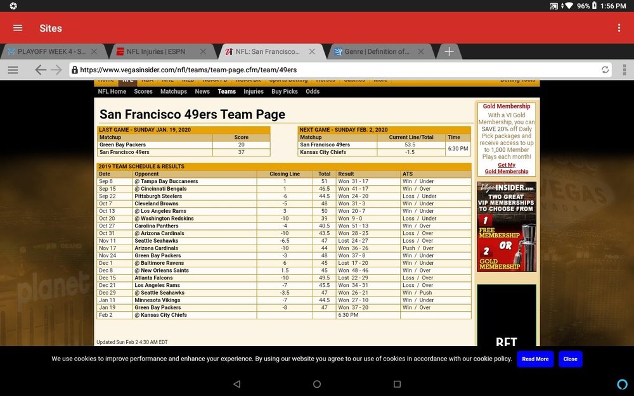
Task: Click @ Baltimore Ravens opponent
Action: tap(160, 263)
